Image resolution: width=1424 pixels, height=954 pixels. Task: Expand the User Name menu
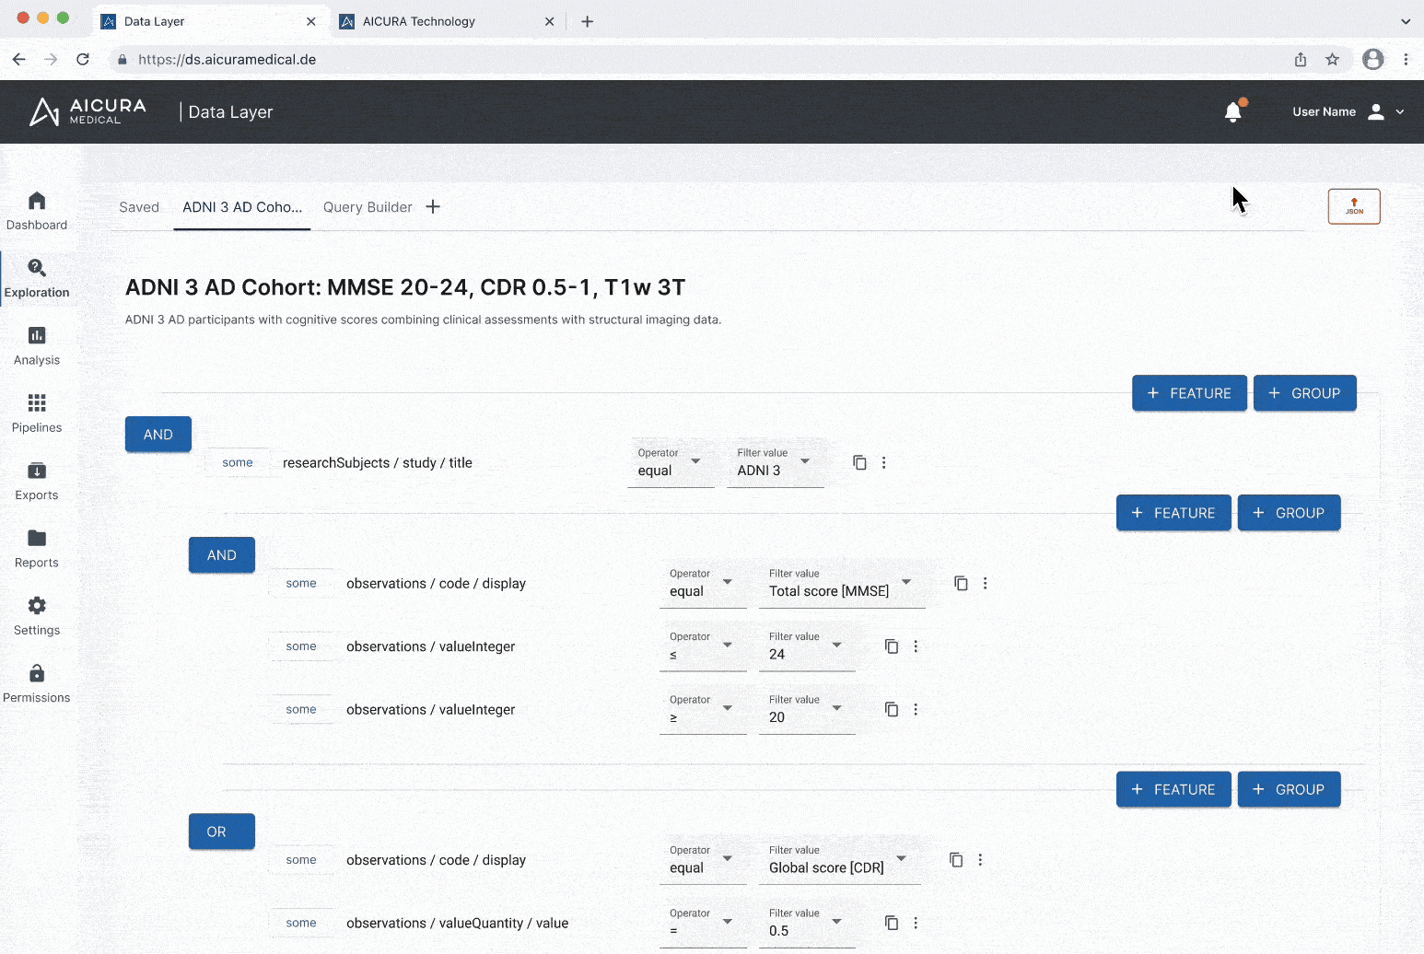tap(1348, 111)
